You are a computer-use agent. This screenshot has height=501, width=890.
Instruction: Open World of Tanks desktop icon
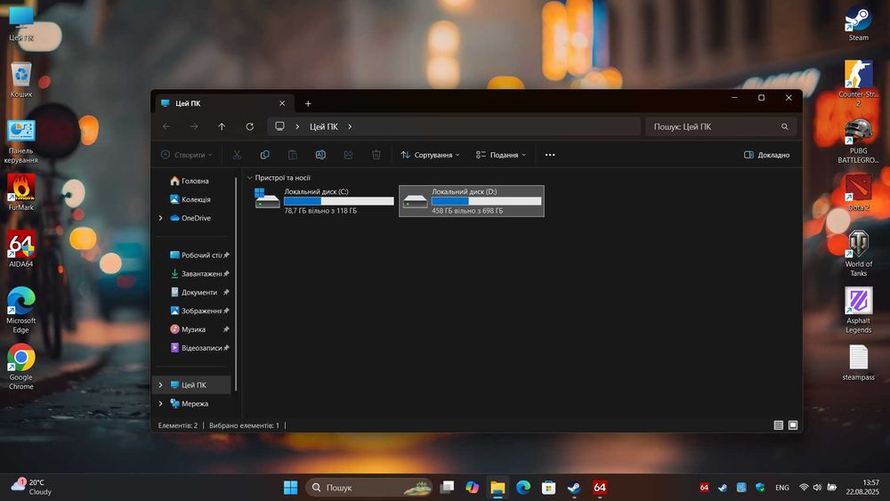[858, 253]
